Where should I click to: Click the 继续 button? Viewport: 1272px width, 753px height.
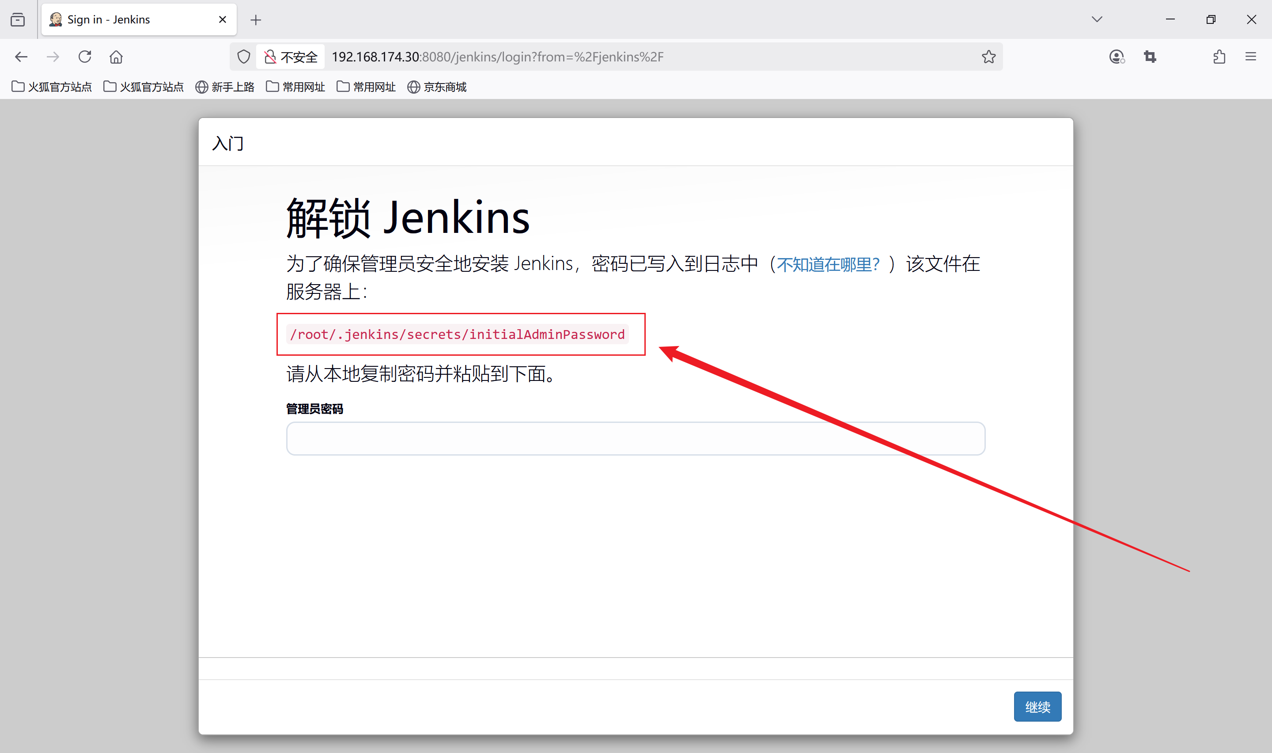pos(1037,706)
